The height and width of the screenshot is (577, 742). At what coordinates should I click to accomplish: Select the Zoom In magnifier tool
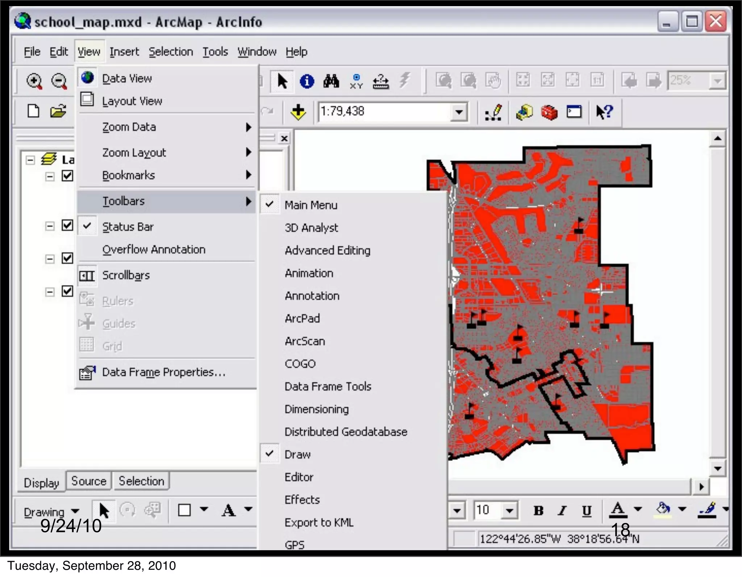click(x=34, y=81)
